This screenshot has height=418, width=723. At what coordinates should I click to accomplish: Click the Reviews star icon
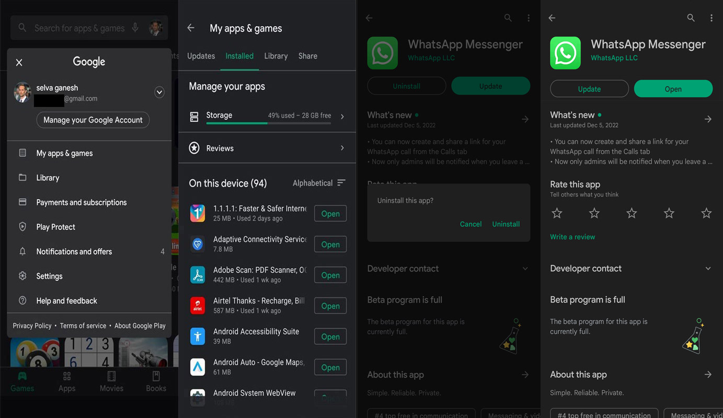pyautogui.click(x=194, y=148)
